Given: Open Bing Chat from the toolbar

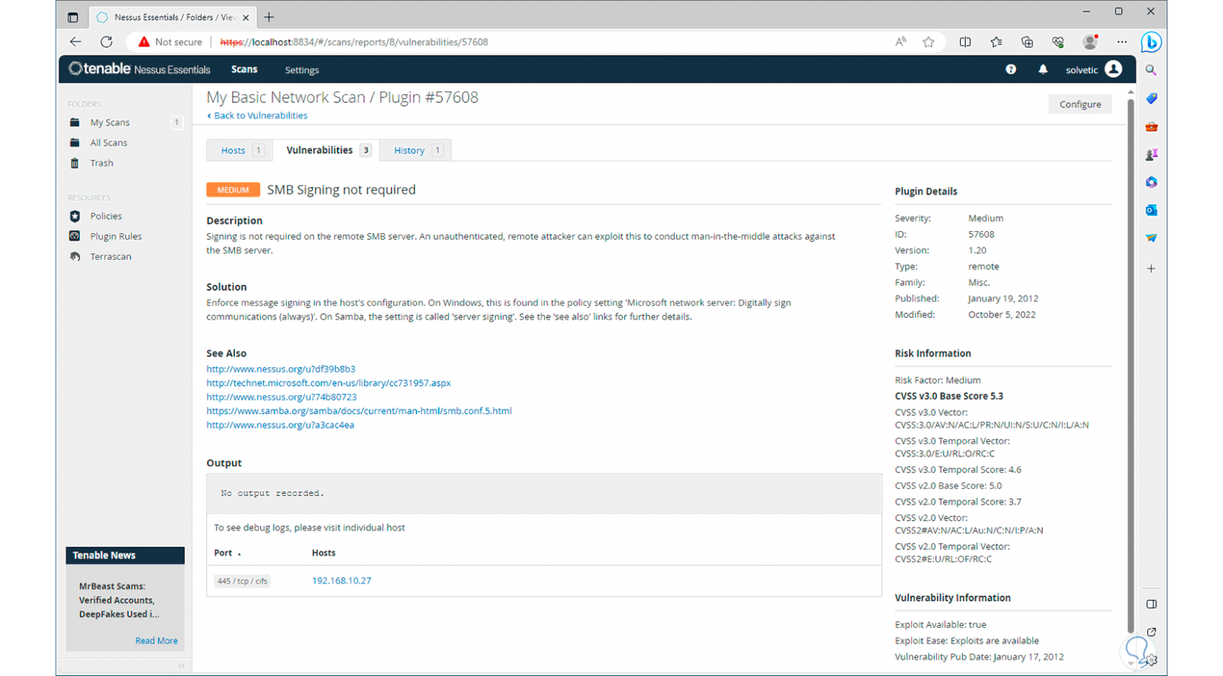Looking at the screenshot, I should [x=1151, y=42].
